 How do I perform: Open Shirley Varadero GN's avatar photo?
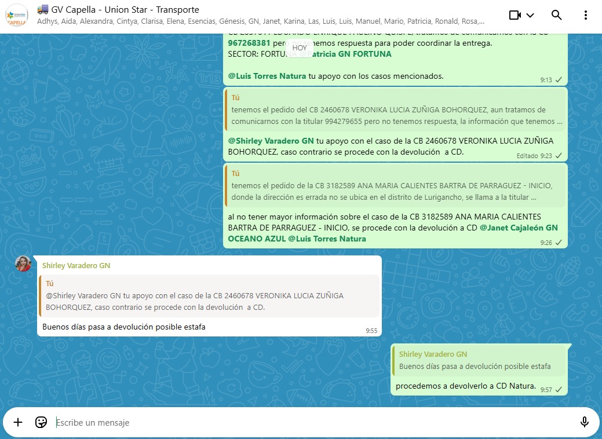(23, 264)
